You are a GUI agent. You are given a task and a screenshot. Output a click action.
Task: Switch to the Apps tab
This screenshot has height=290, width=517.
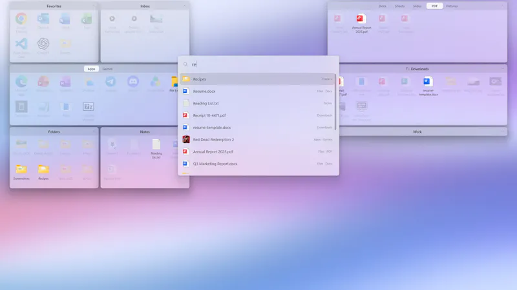point(91,69)
